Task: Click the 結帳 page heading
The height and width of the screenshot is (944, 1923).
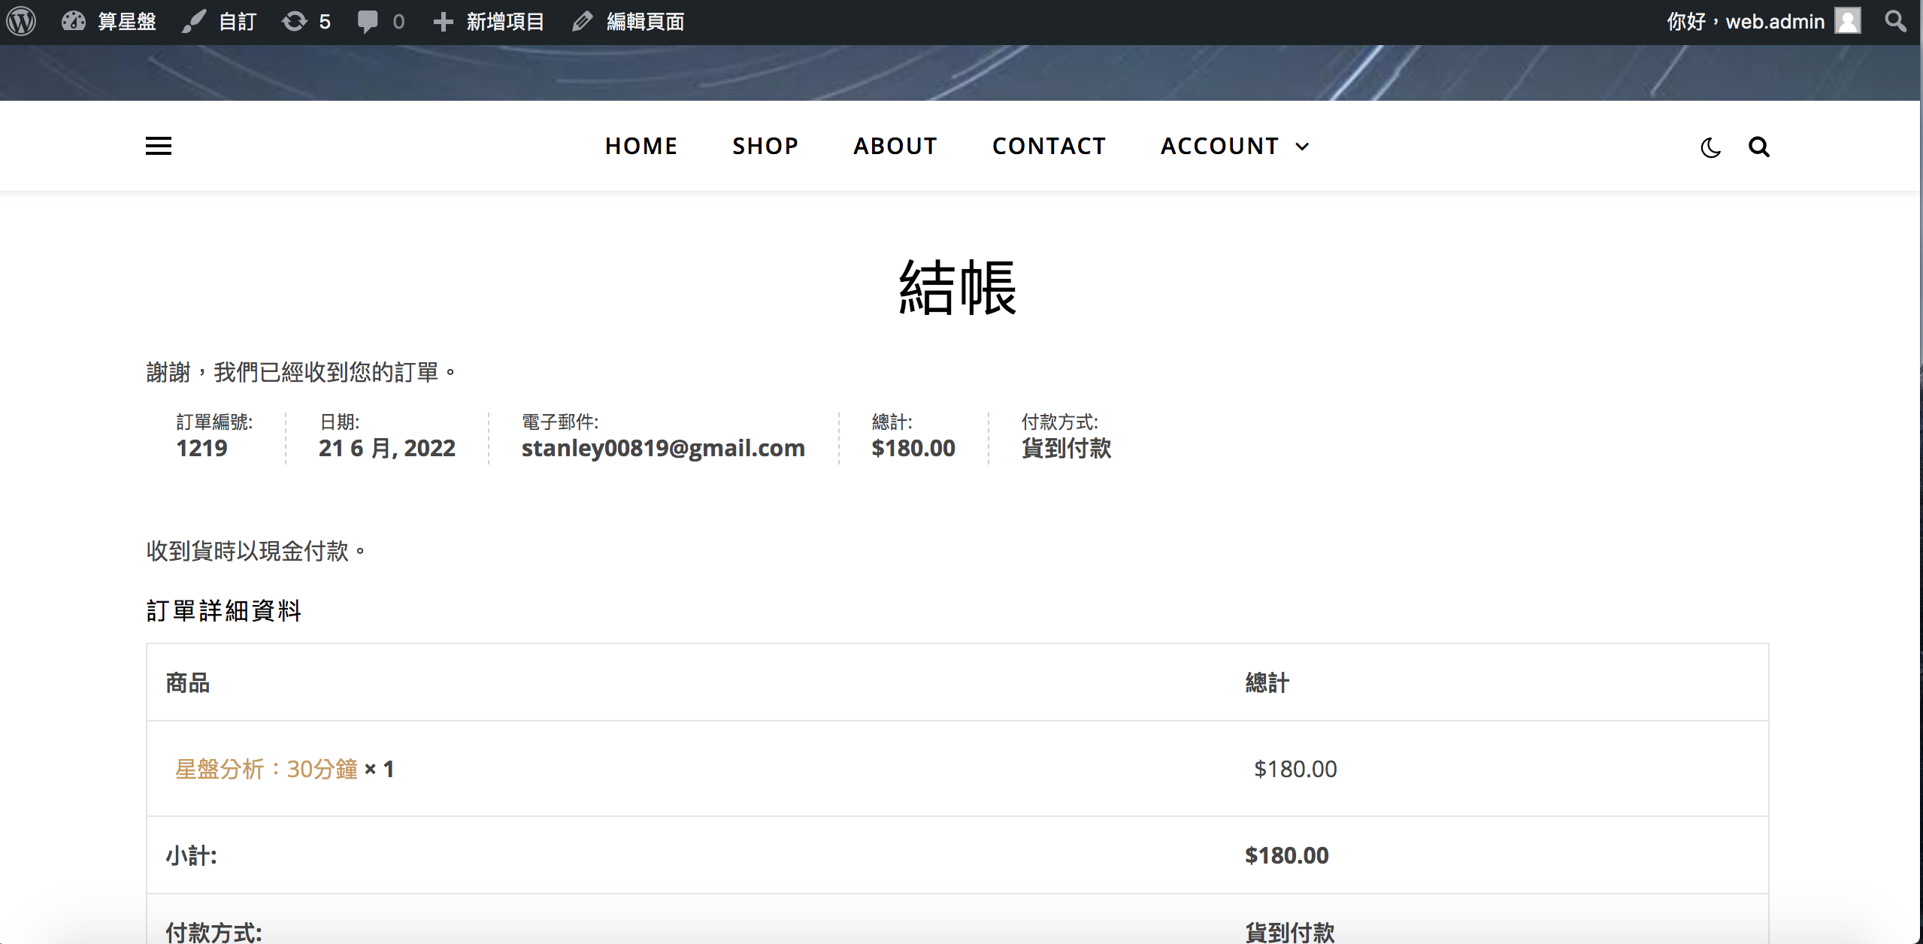Action: click(x=958, y=287)
